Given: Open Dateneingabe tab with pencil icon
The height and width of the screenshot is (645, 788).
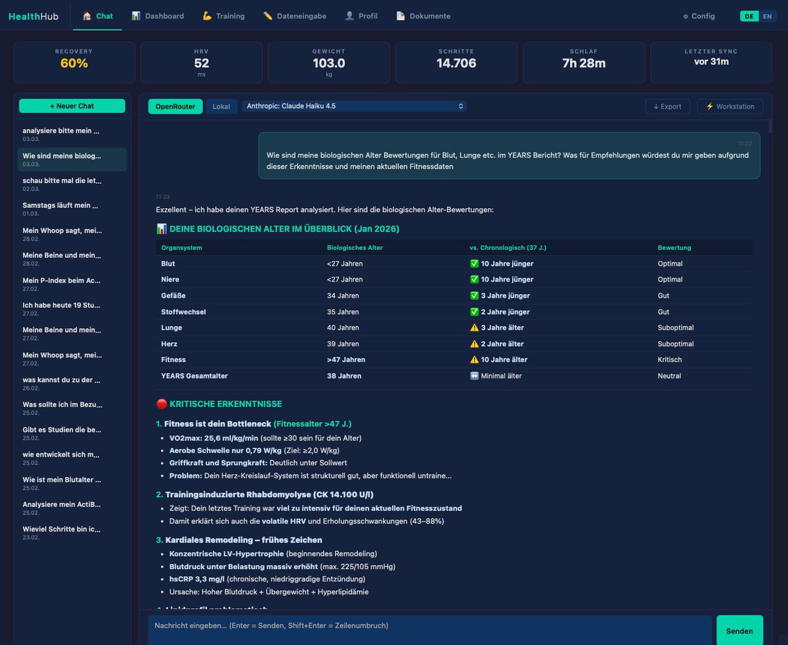Looking at the screenshot, I should pos(295,16).
